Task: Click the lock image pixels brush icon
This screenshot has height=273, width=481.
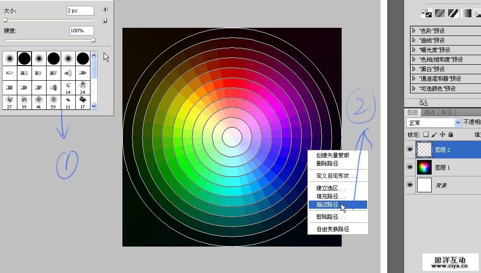Action: coord(434,135)
